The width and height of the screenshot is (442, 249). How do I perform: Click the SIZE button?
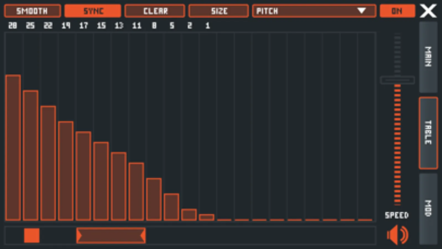coord(219,11)
